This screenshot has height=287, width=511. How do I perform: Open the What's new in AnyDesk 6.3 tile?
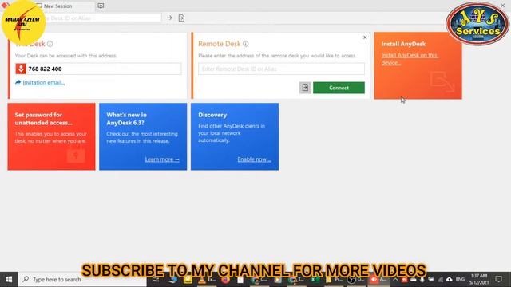pos(143,136)
